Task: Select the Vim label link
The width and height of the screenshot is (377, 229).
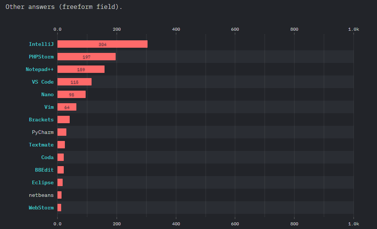Action: [49, 107]
